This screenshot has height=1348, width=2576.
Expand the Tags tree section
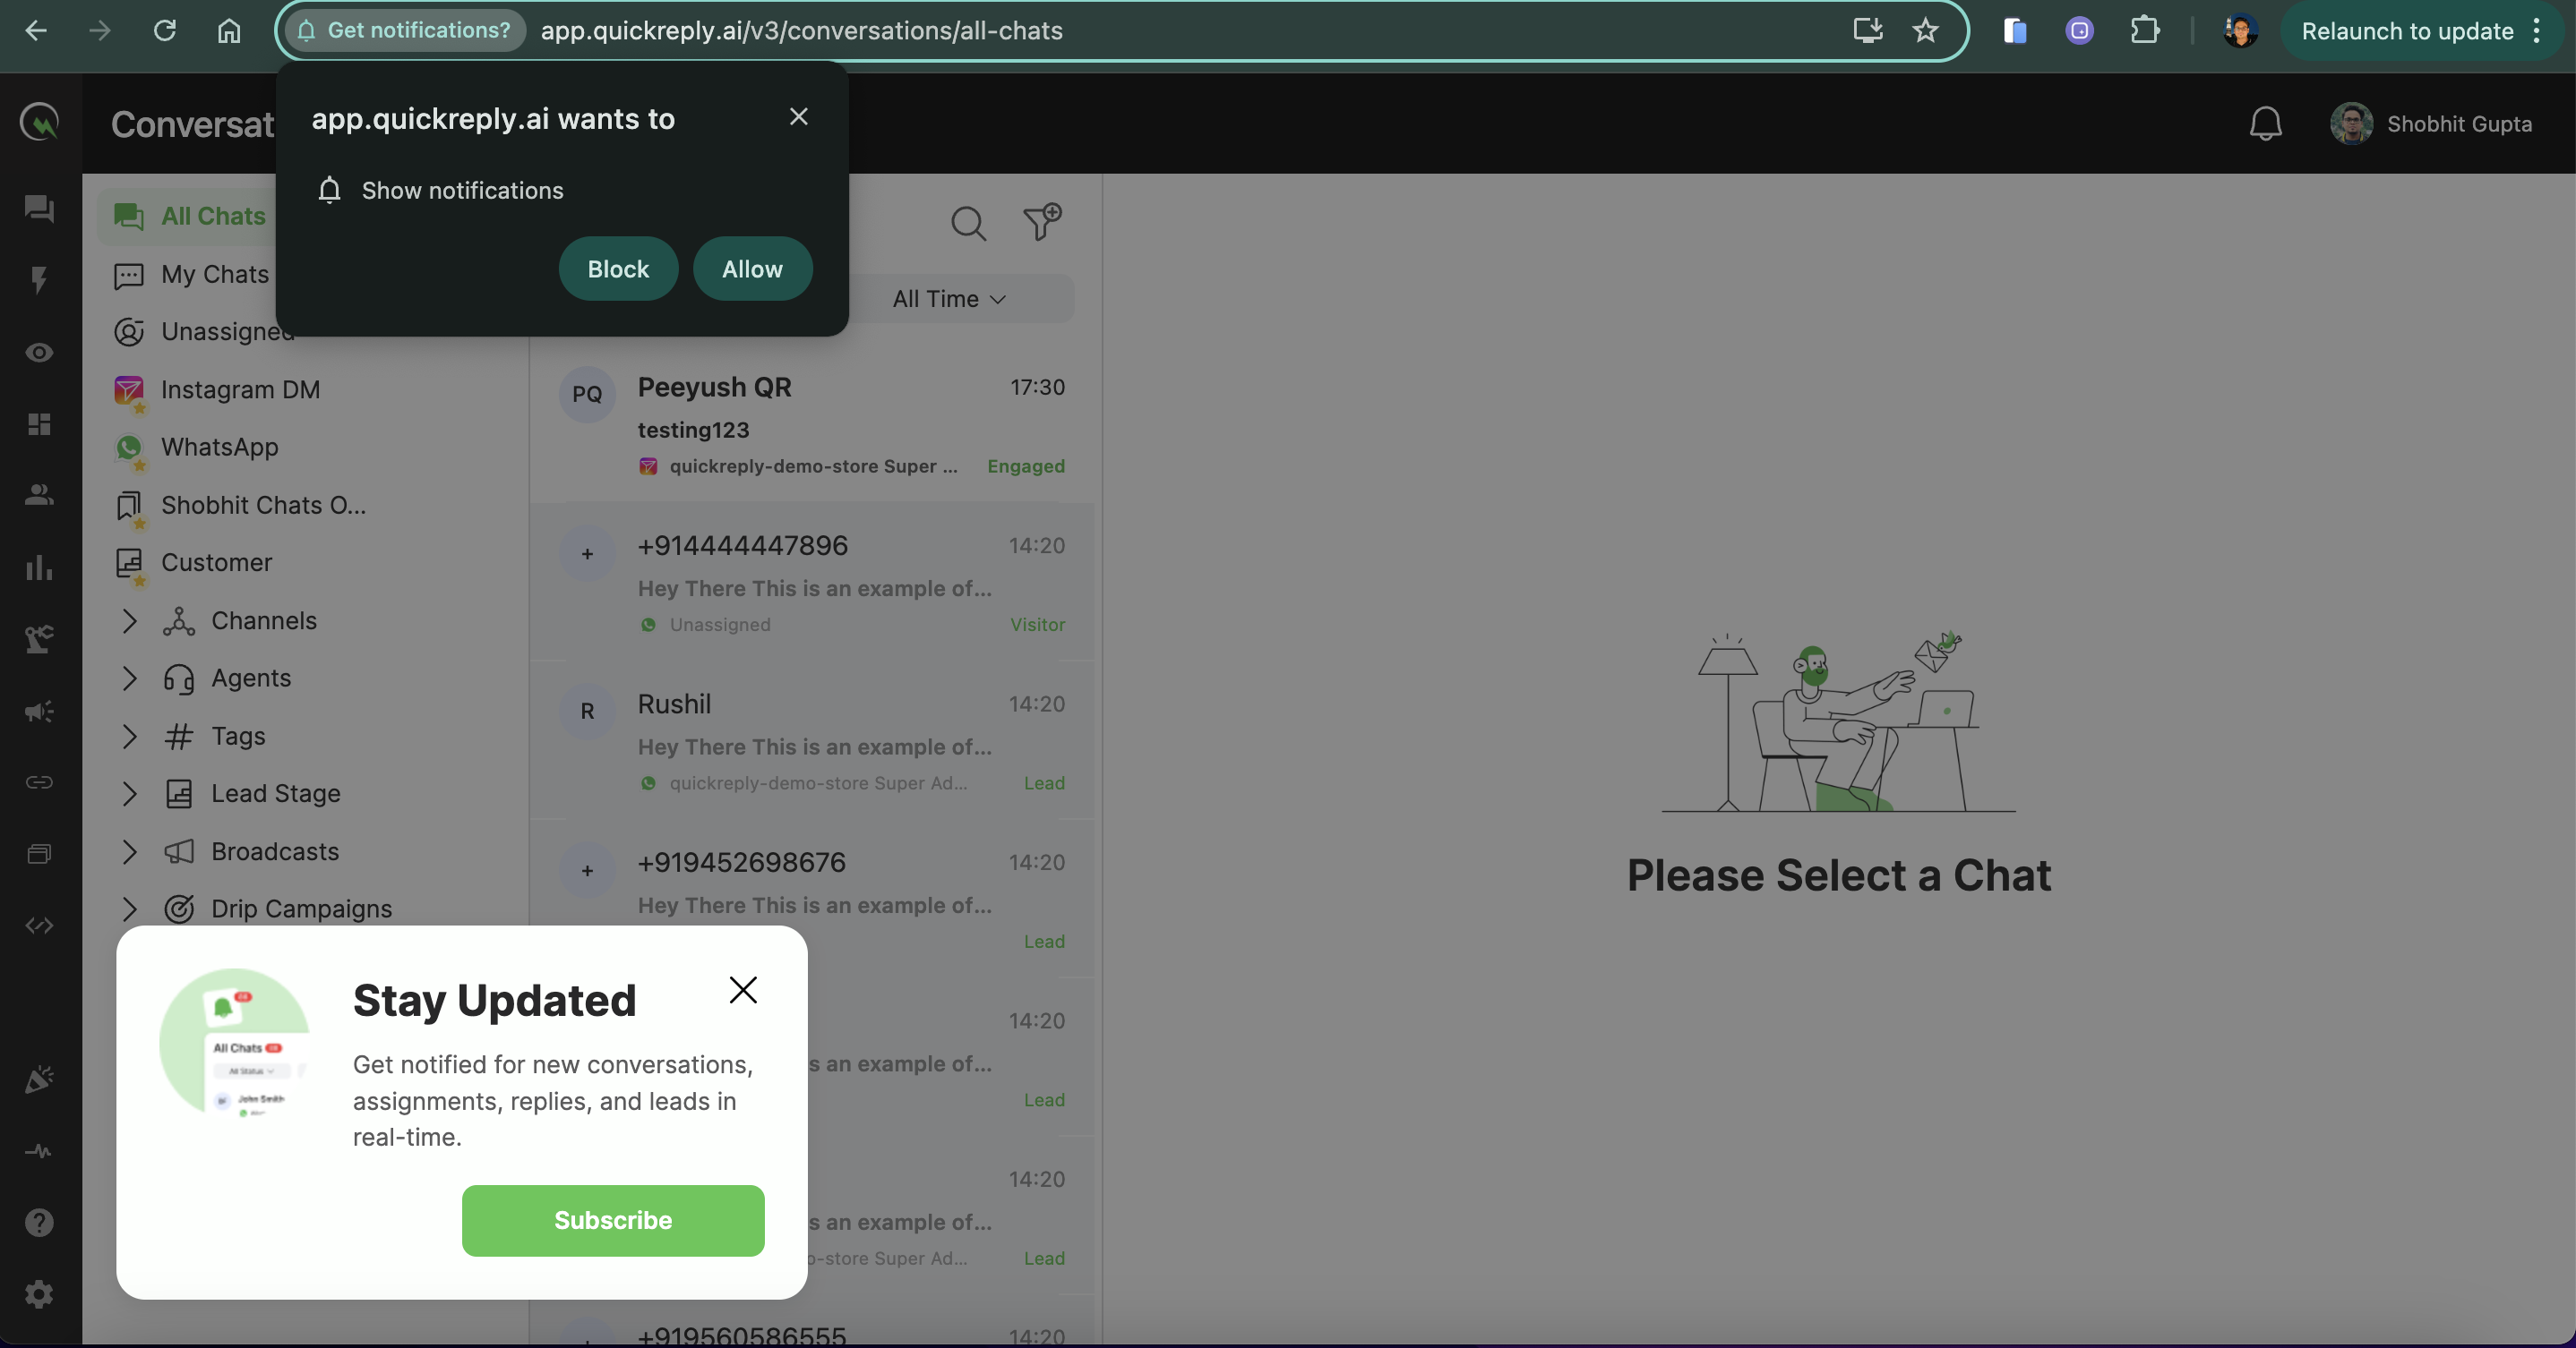[129, 737]
